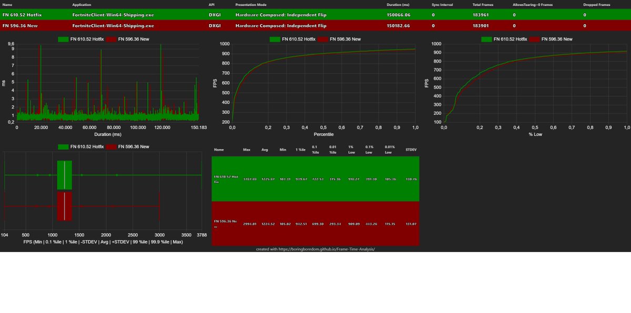Click the AllowsTearing=0 Frames header
This screenshot has width=631, height=313.
[533, 4]
